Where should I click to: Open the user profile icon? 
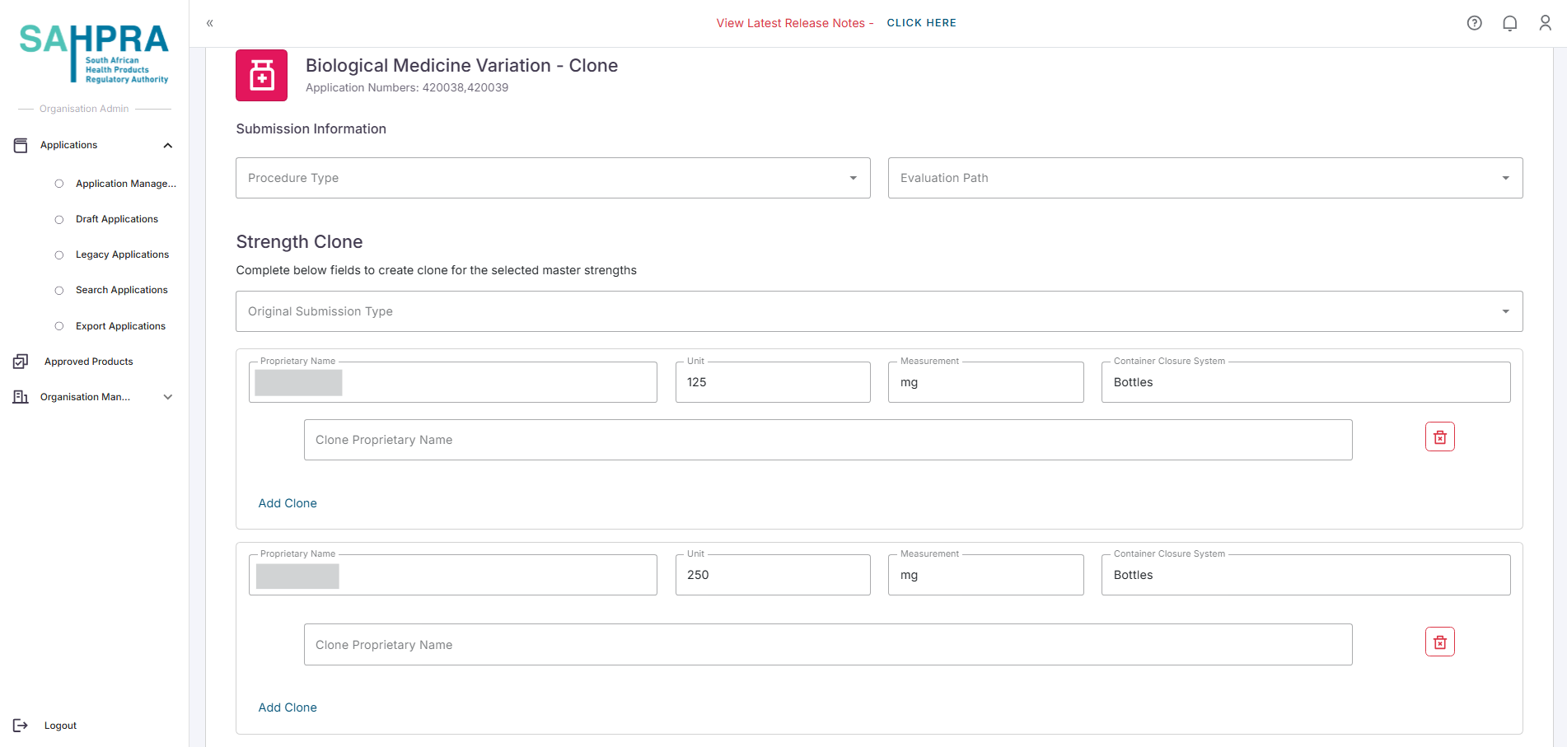(1545, 23)
